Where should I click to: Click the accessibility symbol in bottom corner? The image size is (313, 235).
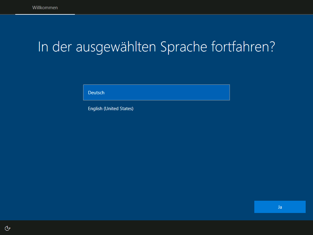click(x=7, y=228)
